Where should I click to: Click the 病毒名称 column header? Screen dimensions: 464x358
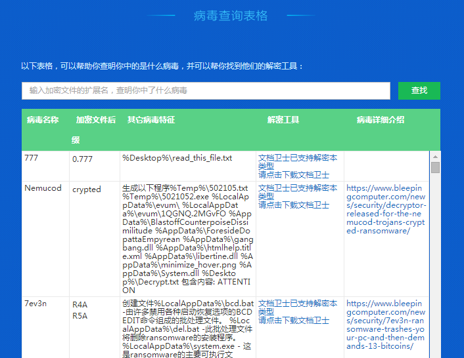tap(43, 120)
